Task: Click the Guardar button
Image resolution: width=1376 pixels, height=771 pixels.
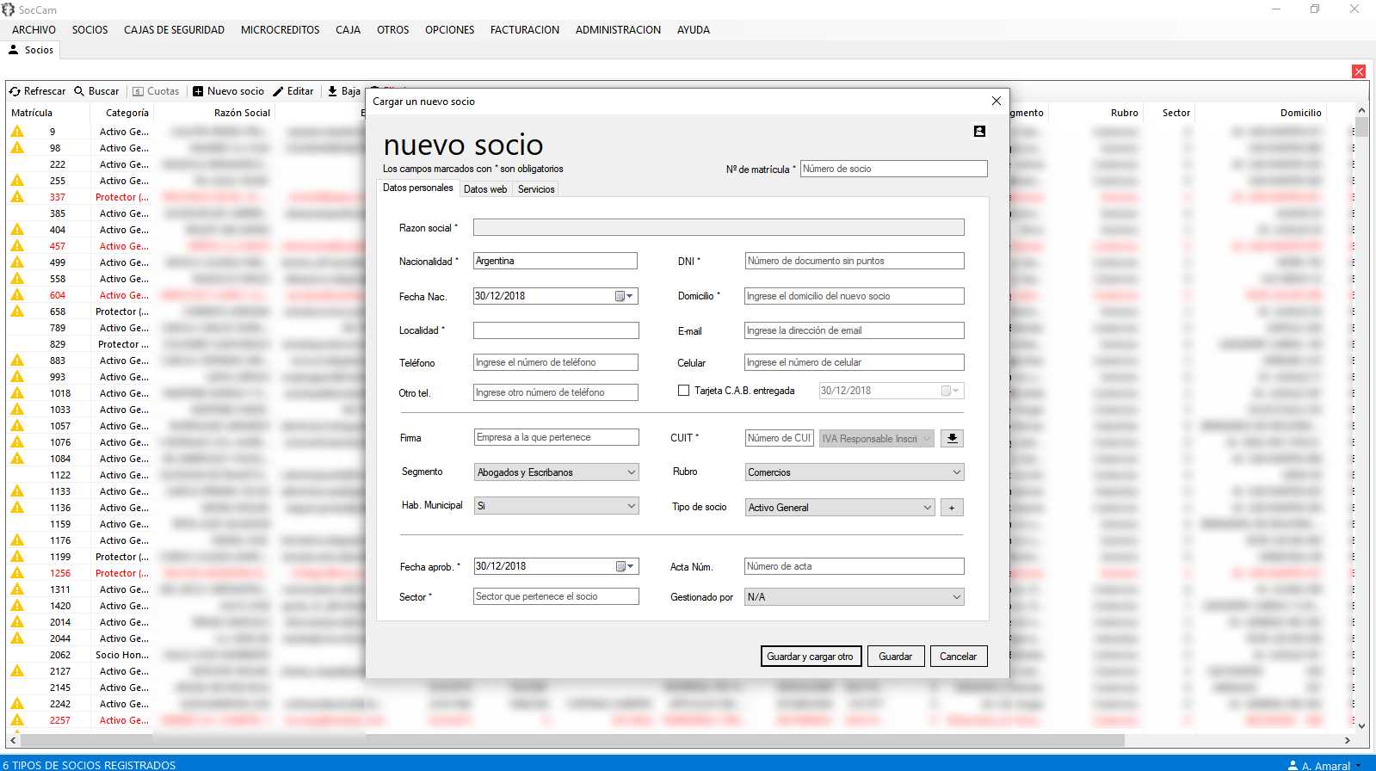Action: point(895,657)
